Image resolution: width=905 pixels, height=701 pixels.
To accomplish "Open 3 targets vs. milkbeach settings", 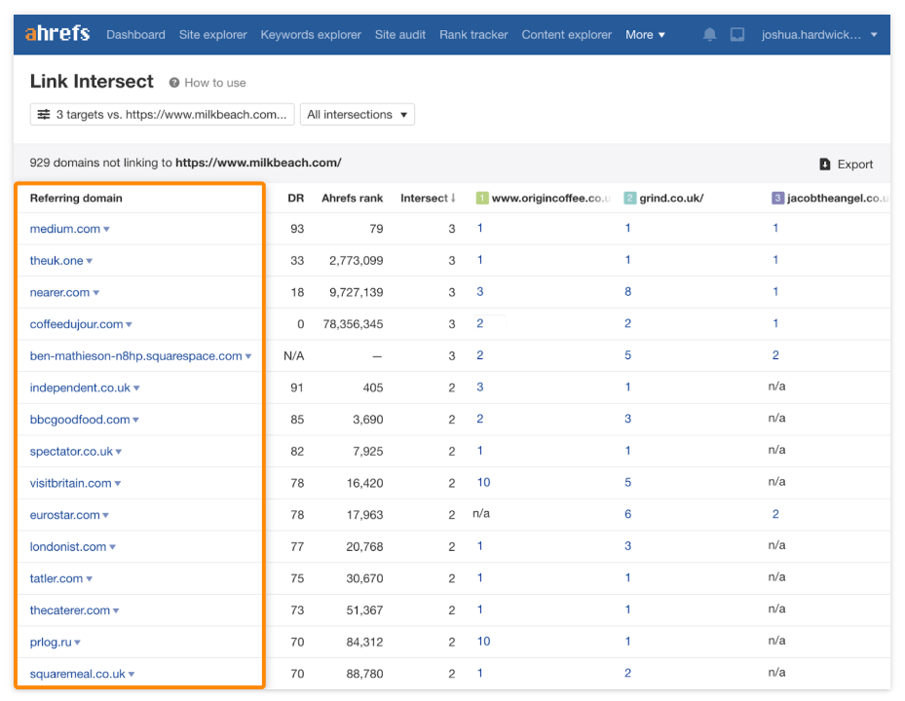I will (x=162, y=114).
